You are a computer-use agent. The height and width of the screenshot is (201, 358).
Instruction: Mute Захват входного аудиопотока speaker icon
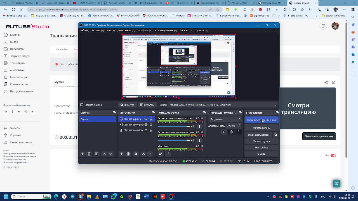click(192, 126)
